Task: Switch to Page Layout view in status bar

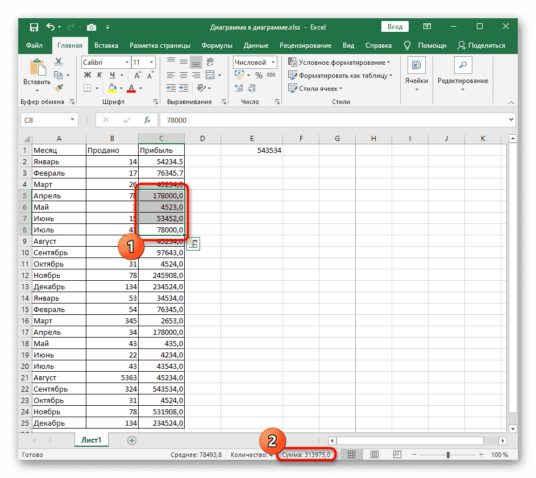Action: tap(375, 455)
